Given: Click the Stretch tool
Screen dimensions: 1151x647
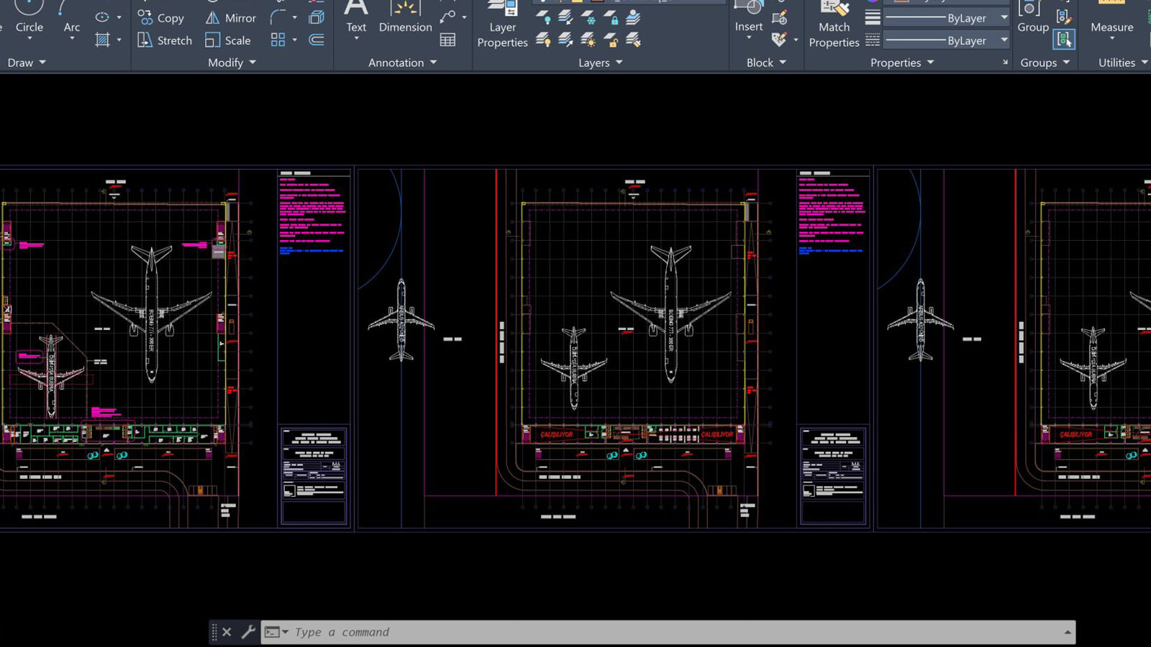Looking at the screenshot, I should 165,40.
